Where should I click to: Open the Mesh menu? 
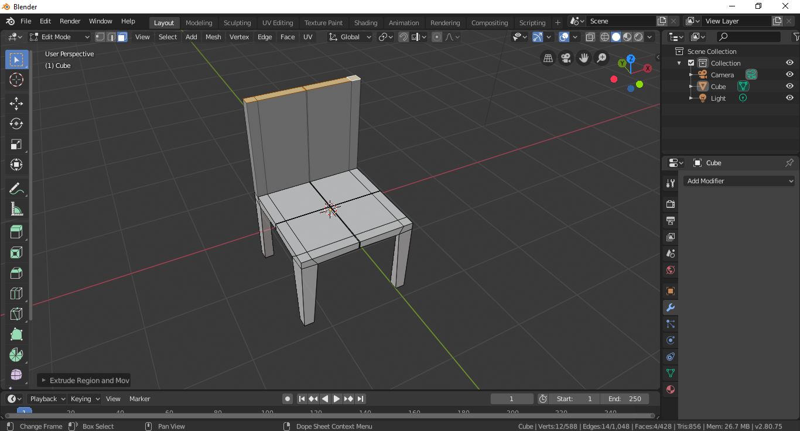(213, 36)
